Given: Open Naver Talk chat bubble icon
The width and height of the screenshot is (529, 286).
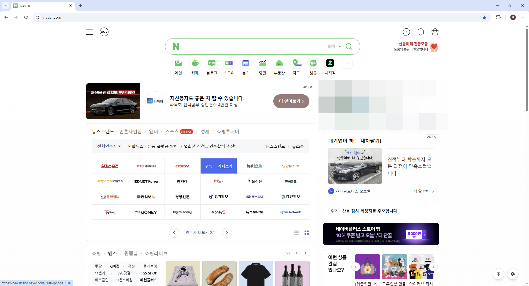Looking at the screenshot, I should 406,32.
